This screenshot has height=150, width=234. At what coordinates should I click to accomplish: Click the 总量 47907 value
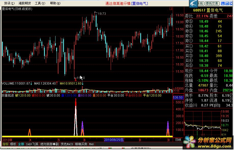pyautogui.click(x=203, y=86)
